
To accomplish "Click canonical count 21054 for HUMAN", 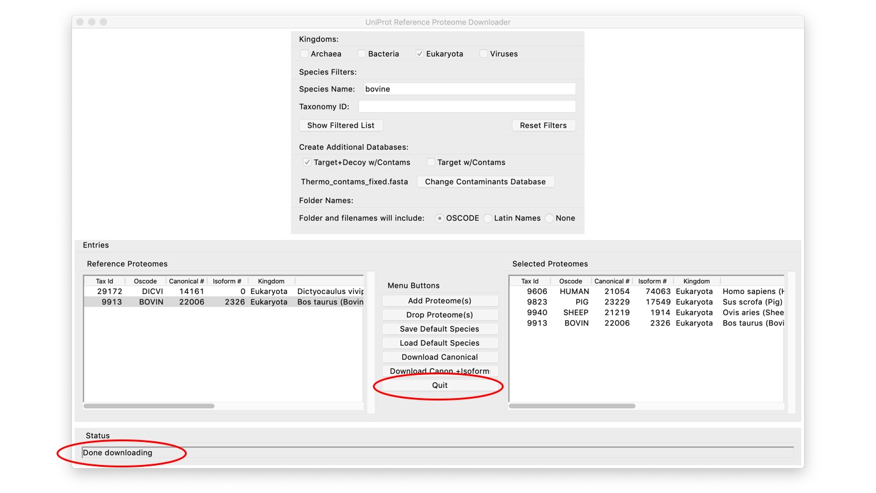I will tap(617, 292).
